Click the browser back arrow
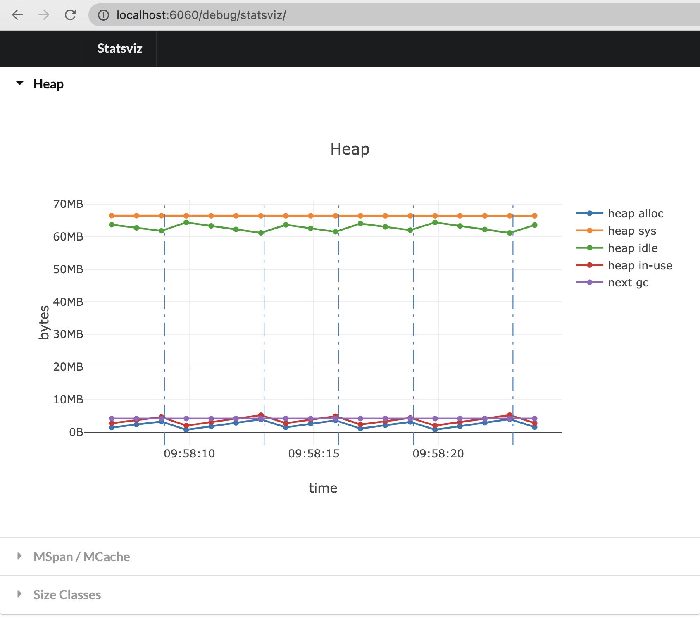 17,15
